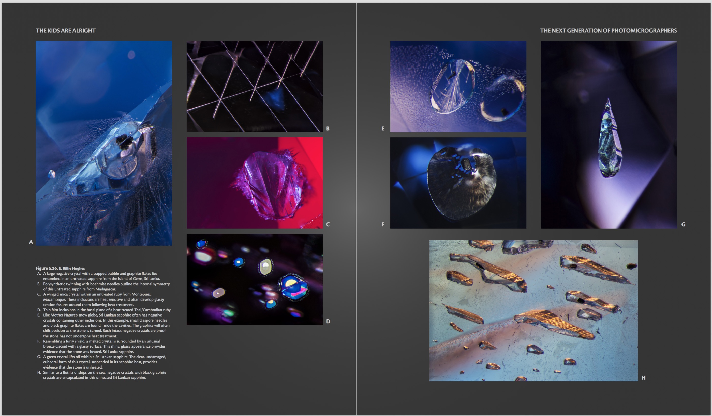This screenshot has width=712, height=416.
Task: Click caption F about the furry shield
Action: coord(101,346)
